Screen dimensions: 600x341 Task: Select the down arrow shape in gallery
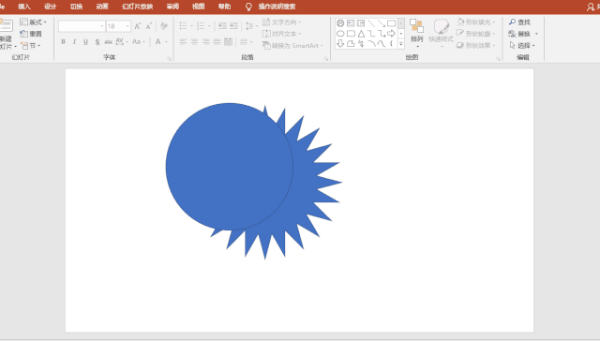pyautogui.click(x=340, y=44)
